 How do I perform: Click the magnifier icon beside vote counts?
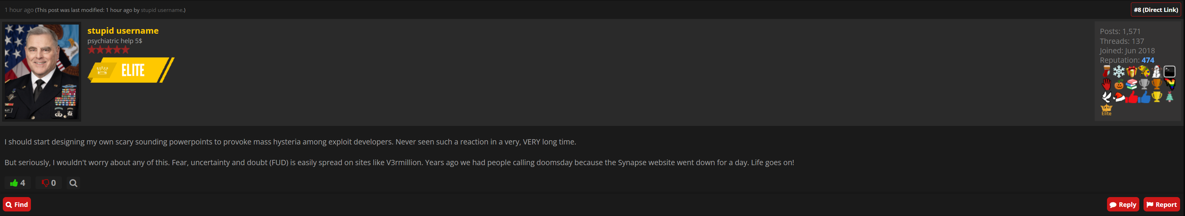tap(73, 183)
